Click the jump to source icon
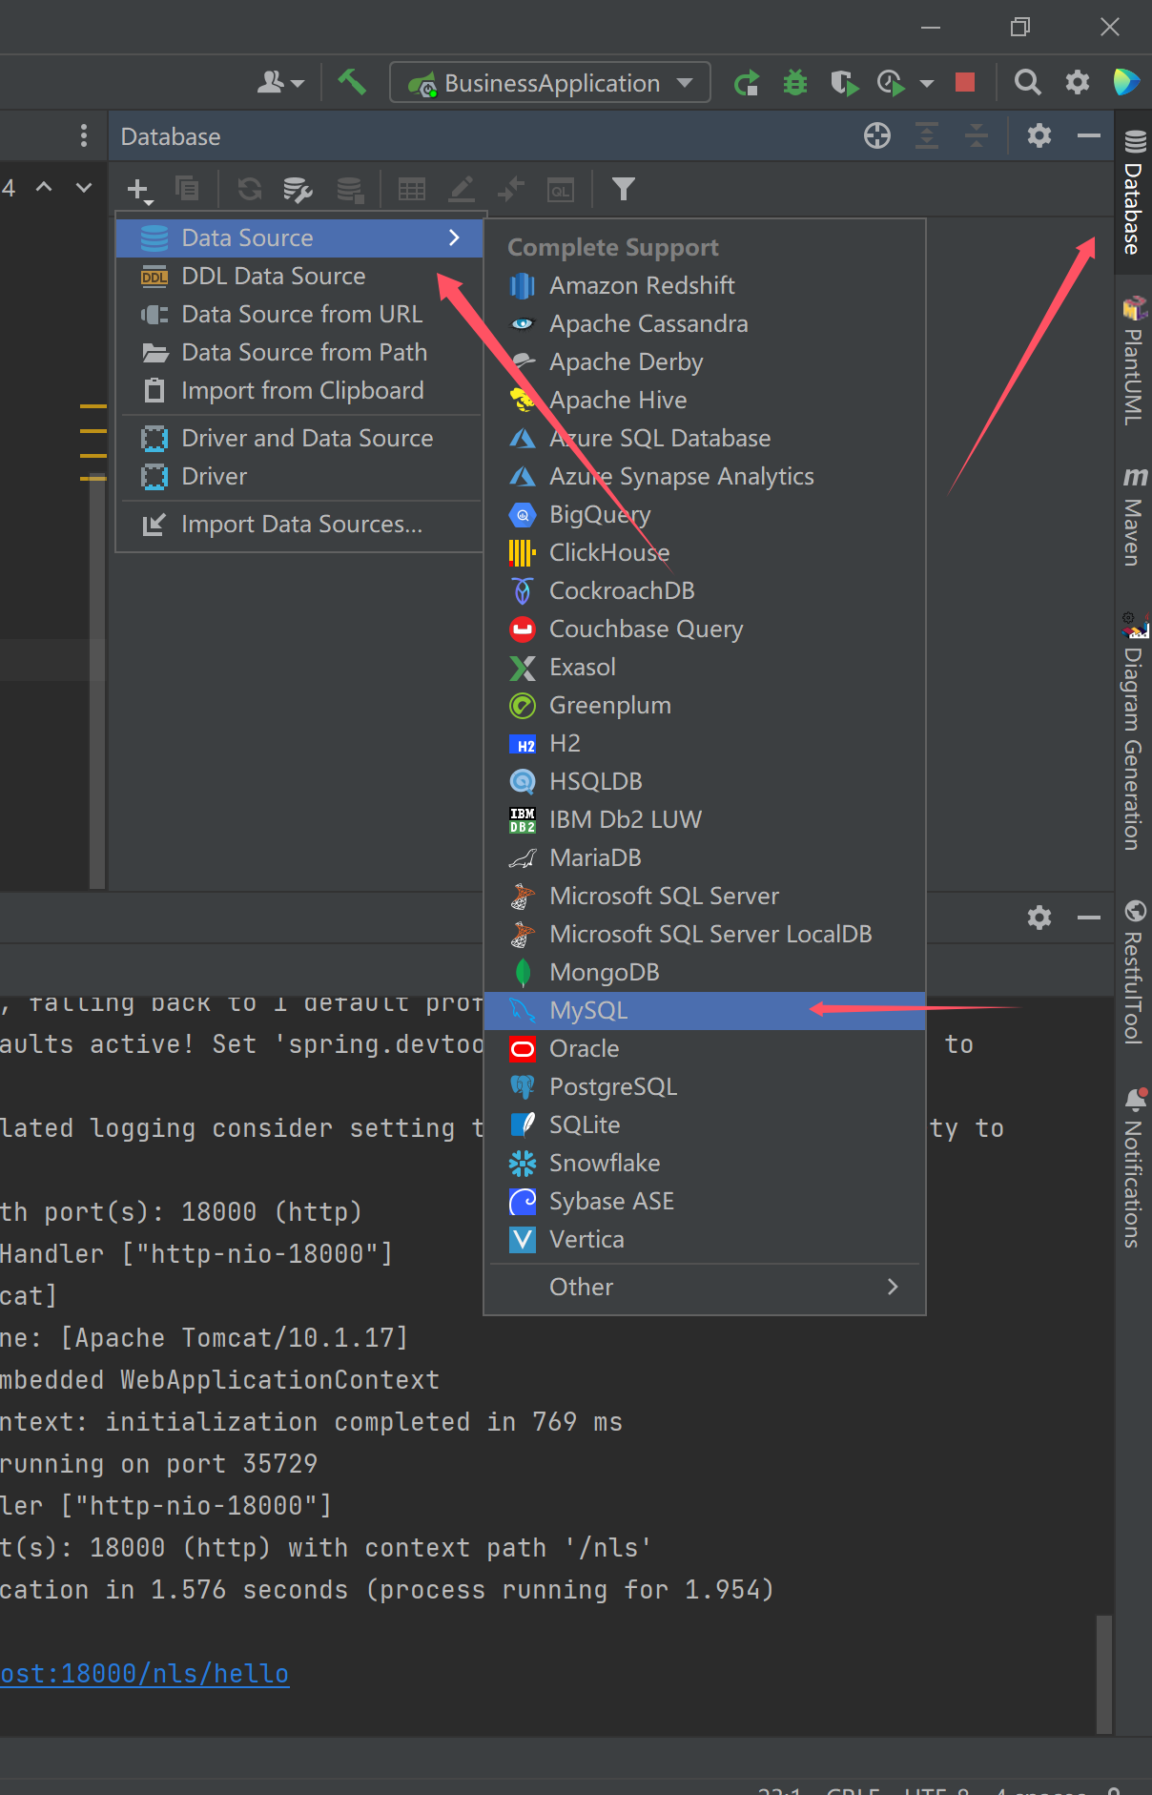This screenshot has width=1152, height=1795. [511, 189]
